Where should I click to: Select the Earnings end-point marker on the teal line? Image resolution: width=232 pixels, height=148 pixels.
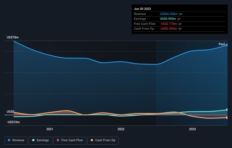(227, 110)
